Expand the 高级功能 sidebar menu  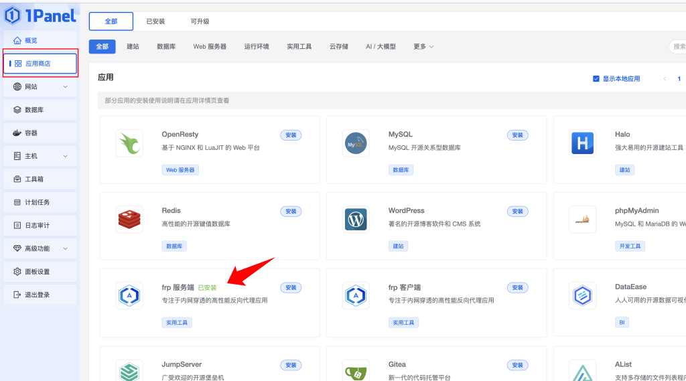tap(40, 248)
